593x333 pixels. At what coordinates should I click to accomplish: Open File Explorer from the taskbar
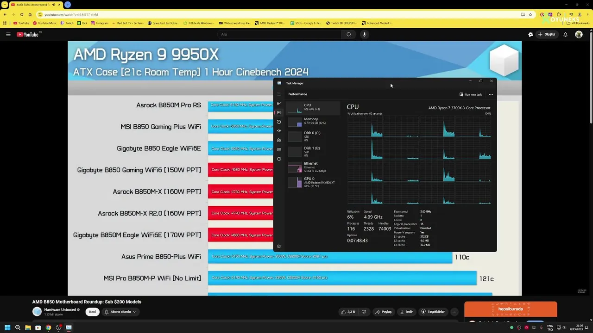tap(28, 327)
